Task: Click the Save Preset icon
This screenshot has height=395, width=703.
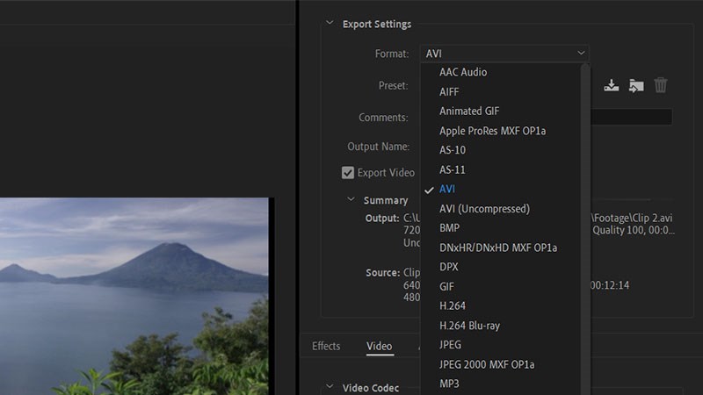Action: pyautogui.click(x=612, y=85)
